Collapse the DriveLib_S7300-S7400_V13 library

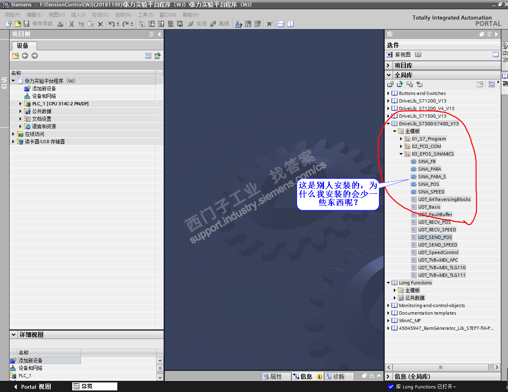(388, 124)
